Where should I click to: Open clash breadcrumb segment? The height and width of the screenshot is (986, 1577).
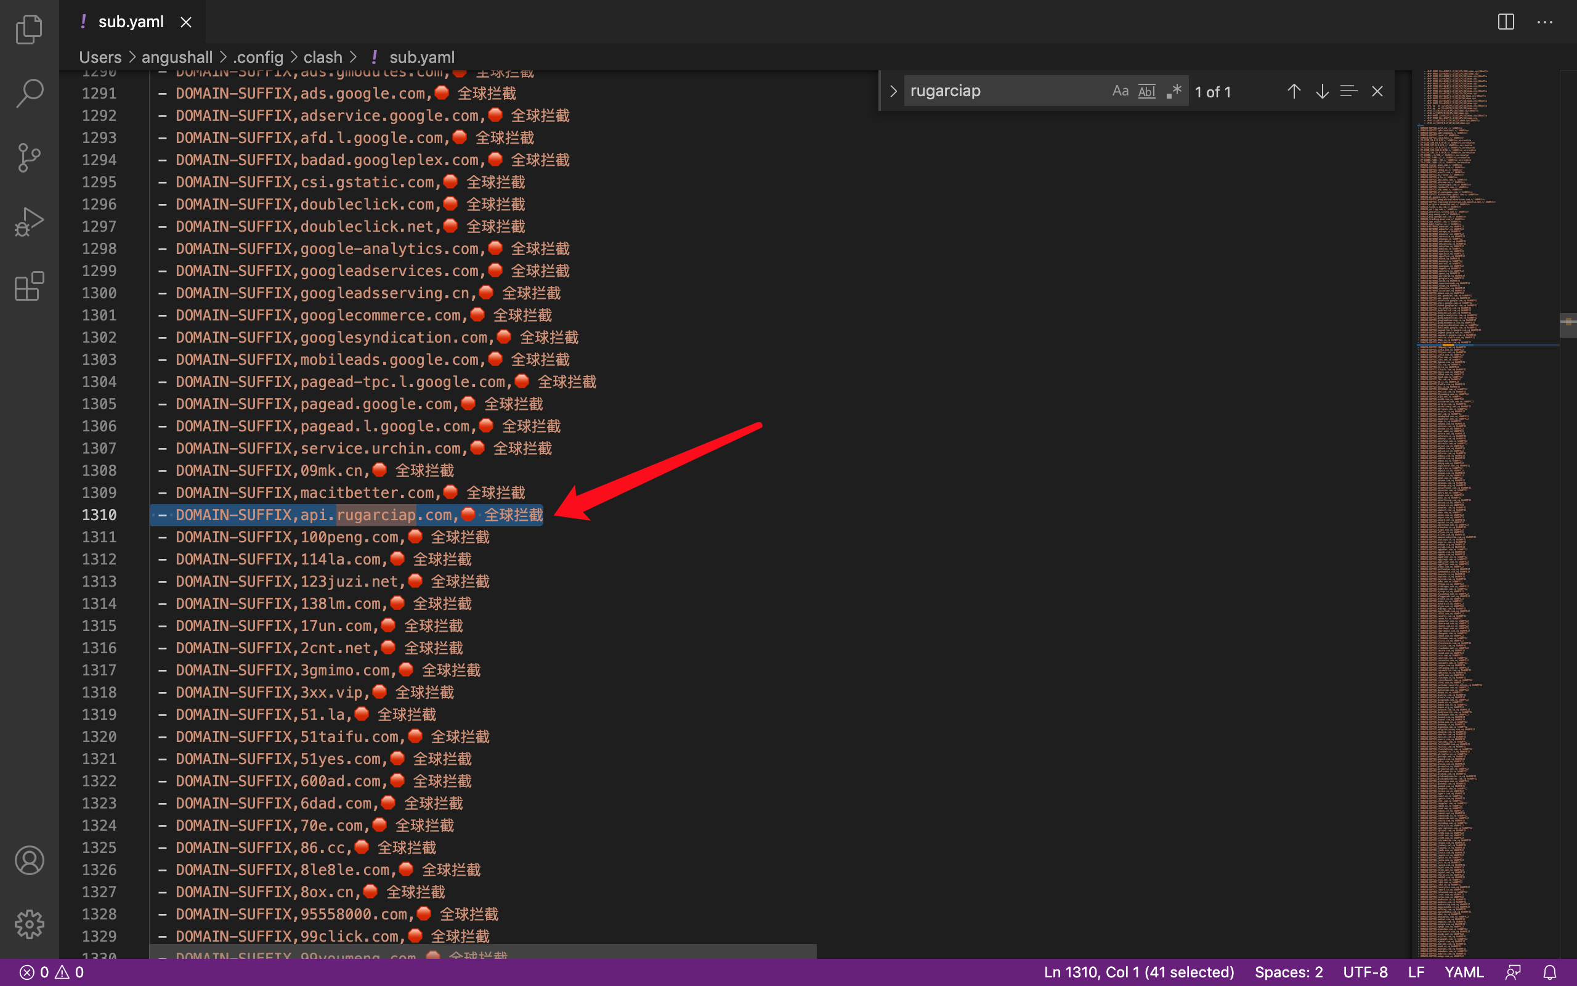coord(323,57)
